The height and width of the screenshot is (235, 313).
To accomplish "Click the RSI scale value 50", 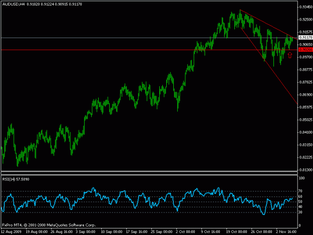I will [x=300, y=202].
